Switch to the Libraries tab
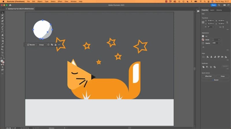The width and height of the screenshot is (231, 129). pyautogui.click(x=219, y=10)
